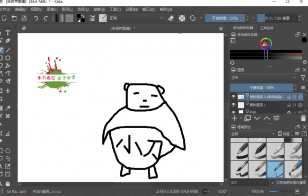Open the brush preset tag dropdown
Viewport: 308px width, 196px height.
[253, 134]
